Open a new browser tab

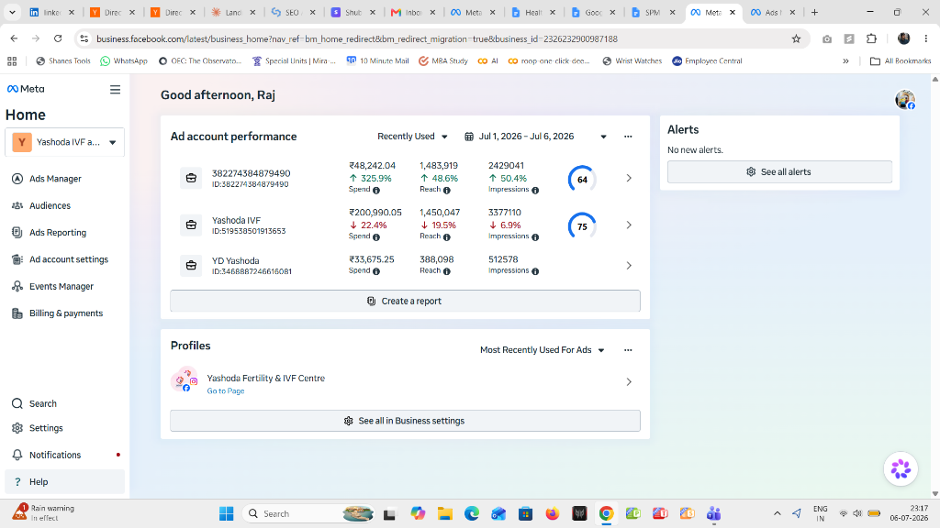[814, 12]
